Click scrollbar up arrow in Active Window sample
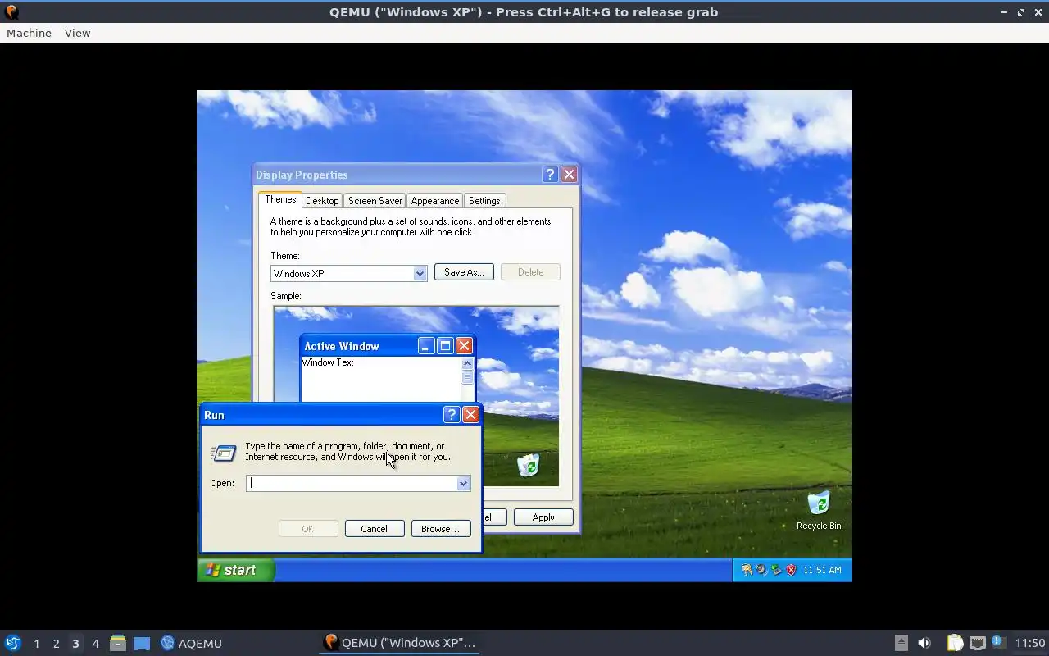The image size is (1049, 656). coord(467,363)
